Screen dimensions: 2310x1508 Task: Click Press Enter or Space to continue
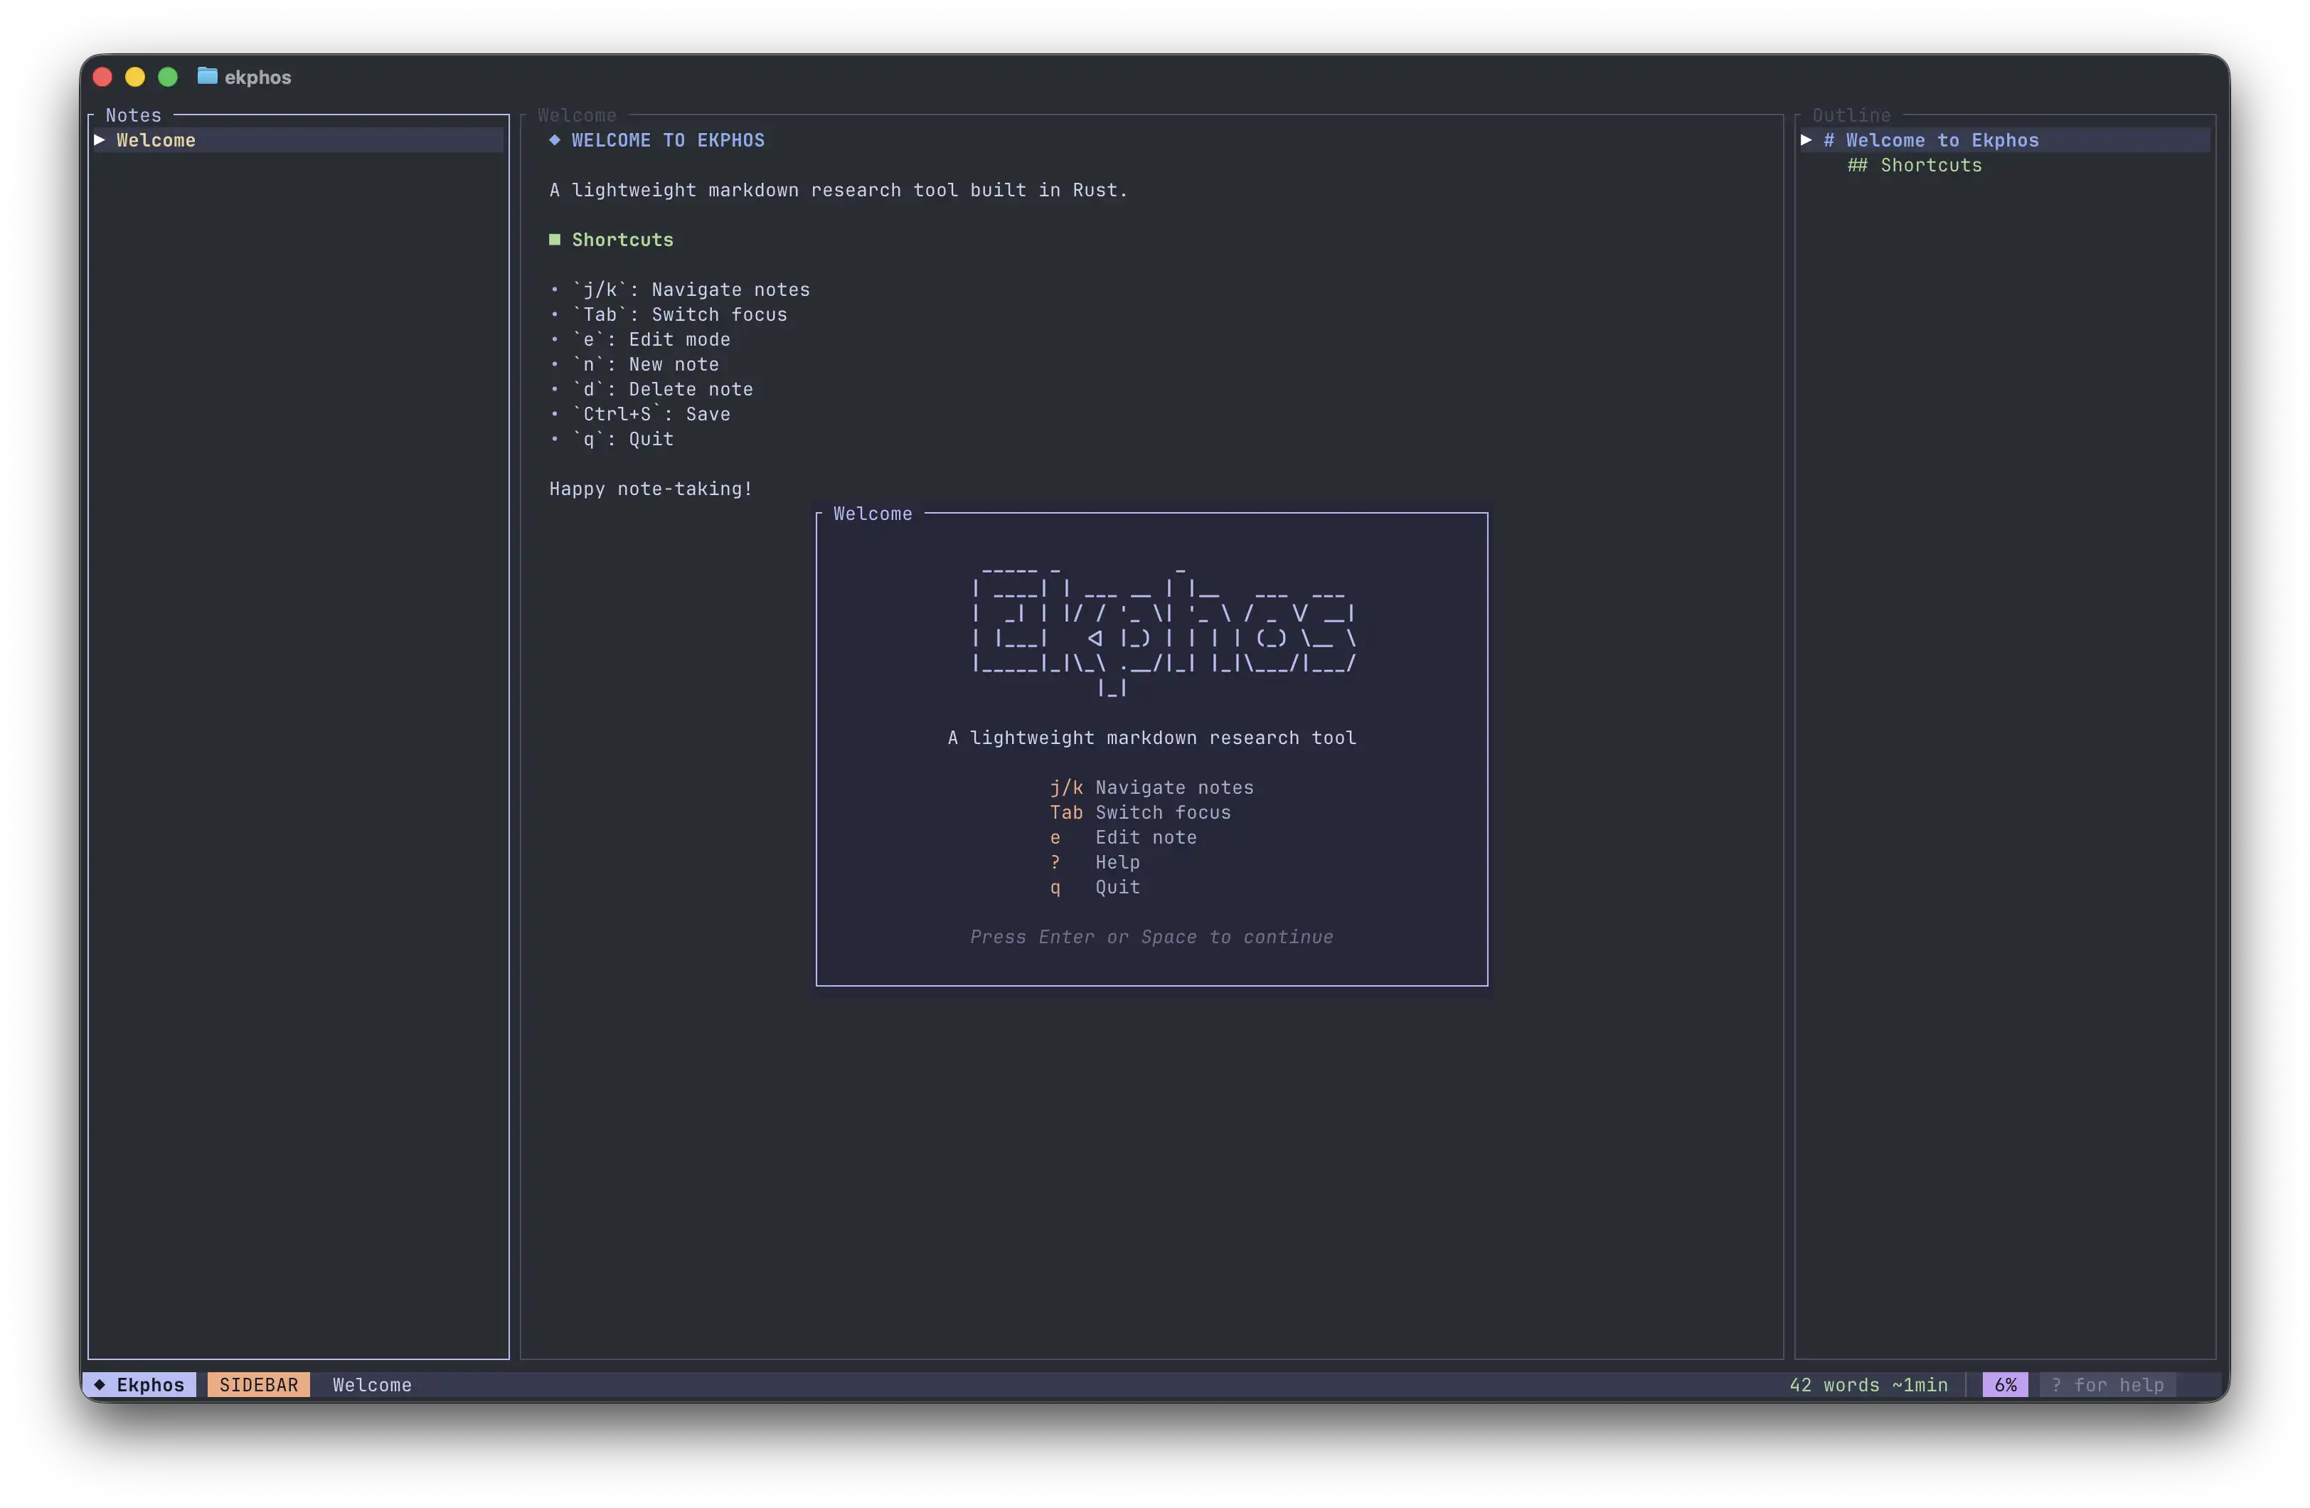point(1151,937)
